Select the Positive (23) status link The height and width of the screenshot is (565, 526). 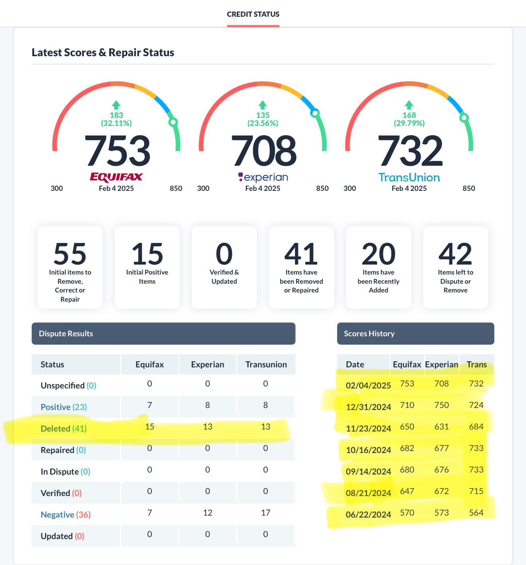click(x=63, y=407)
